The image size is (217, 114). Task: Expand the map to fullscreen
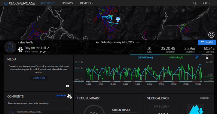pyautogui.click(x=211, y=35)
